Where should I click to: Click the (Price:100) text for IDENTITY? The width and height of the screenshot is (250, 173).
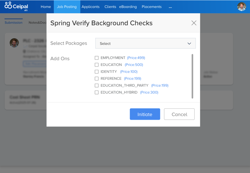click(x=129, y=71)
